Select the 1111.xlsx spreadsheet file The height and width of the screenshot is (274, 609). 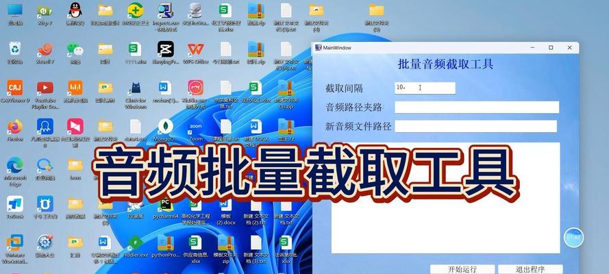tap(135, 49)
